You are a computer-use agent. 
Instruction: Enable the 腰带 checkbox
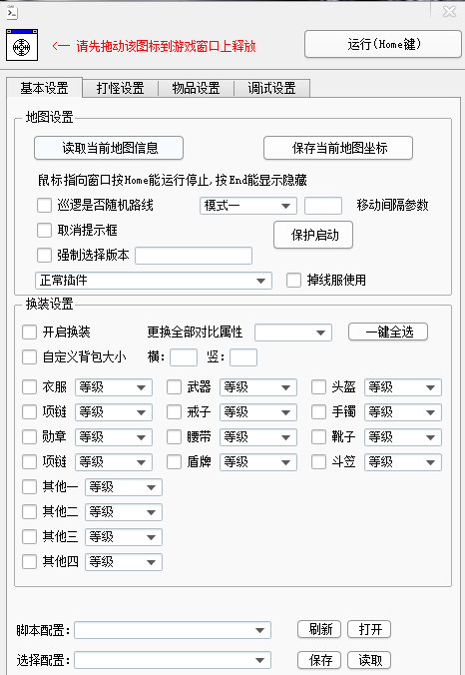tap(174, 437)
